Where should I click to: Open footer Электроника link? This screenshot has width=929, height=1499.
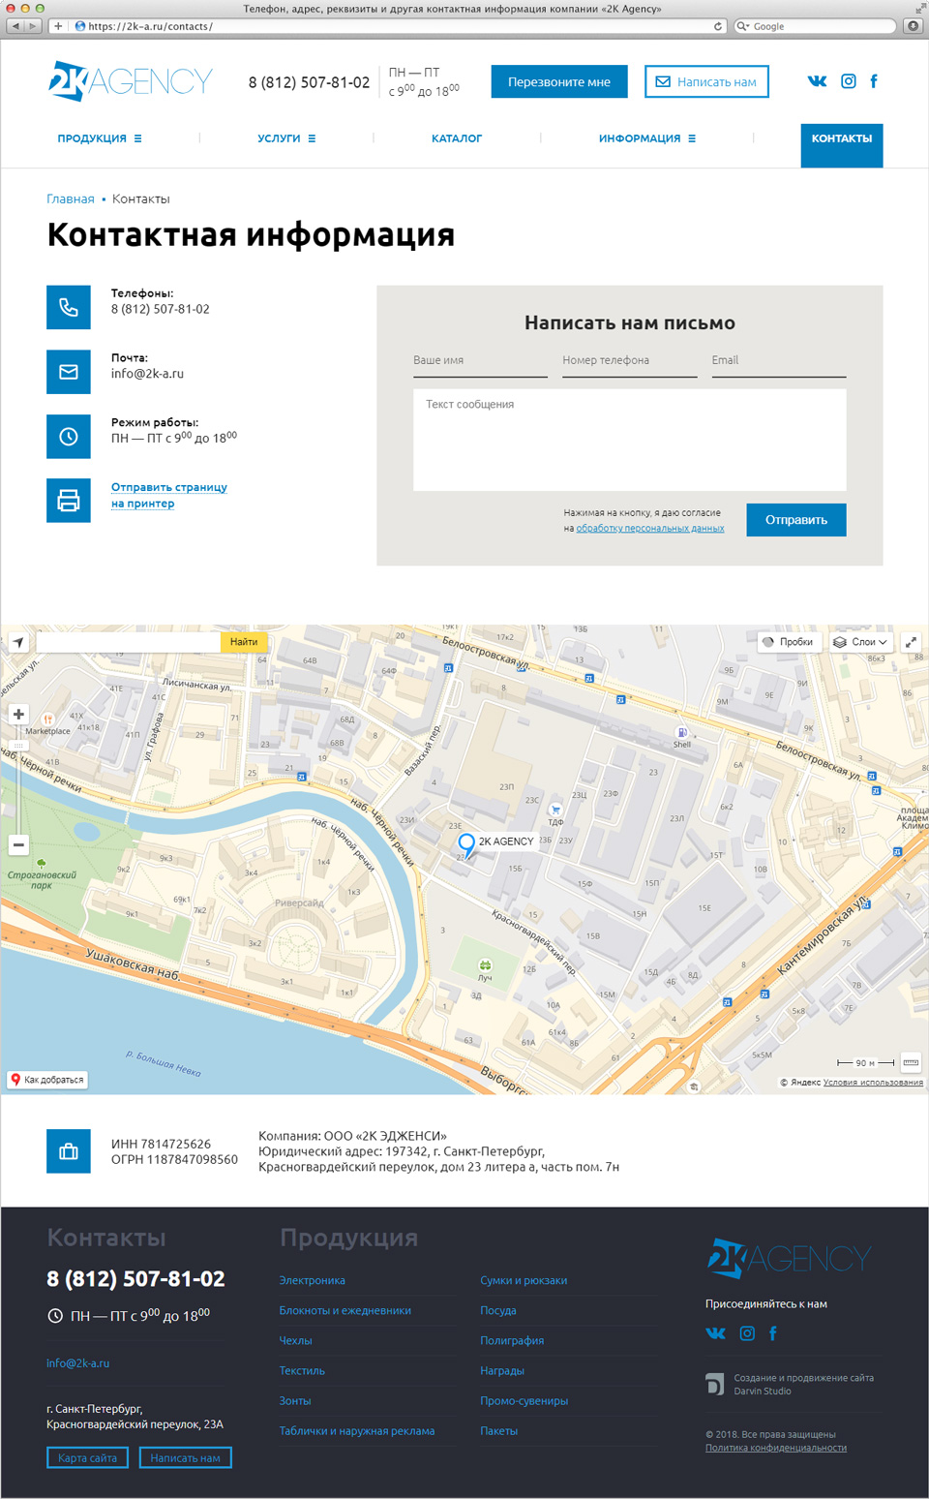tap(313, 1280)
